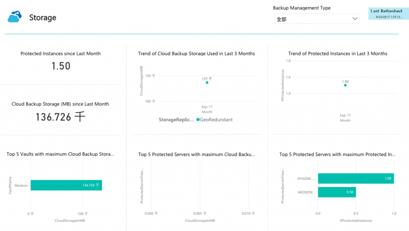Click the Medeon vault axis label
Viewport: 409px width, 231px height.
pos(21,186)
